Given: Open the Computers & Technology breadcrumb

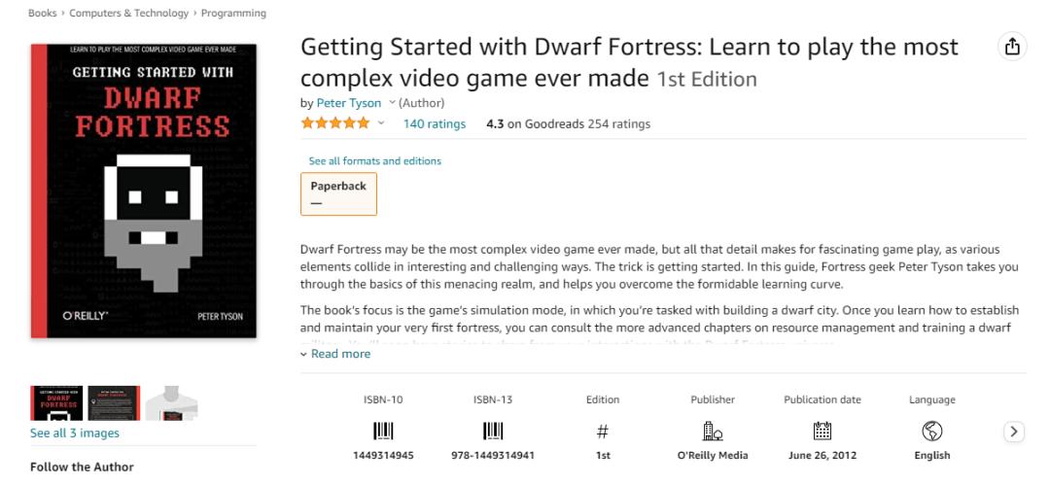Looking at the screenshot, I should [x=129, y=13].
